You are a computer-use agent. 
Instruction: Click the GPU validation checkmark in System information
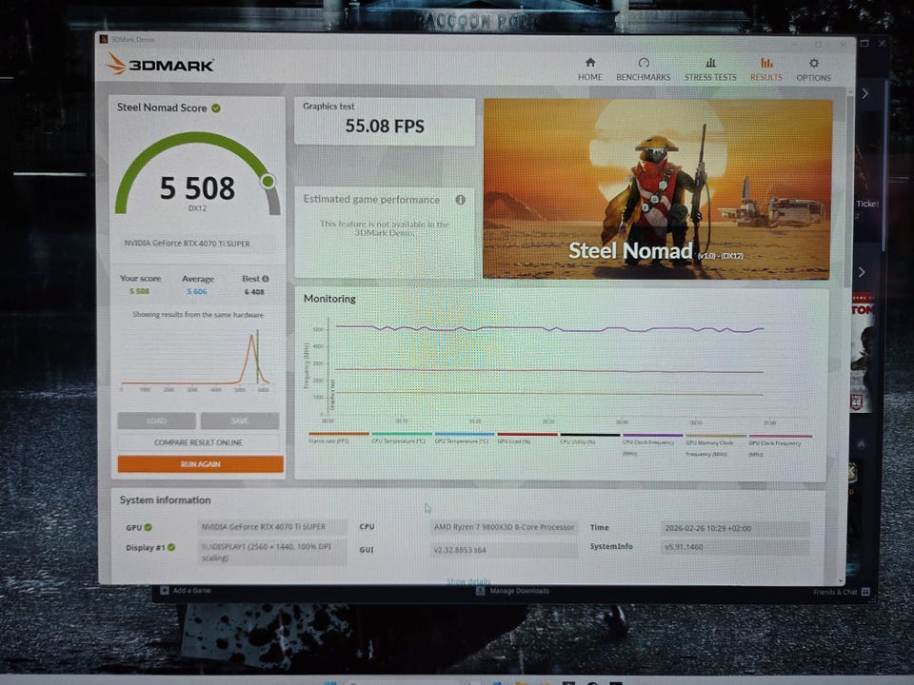(x=149, y=527)
